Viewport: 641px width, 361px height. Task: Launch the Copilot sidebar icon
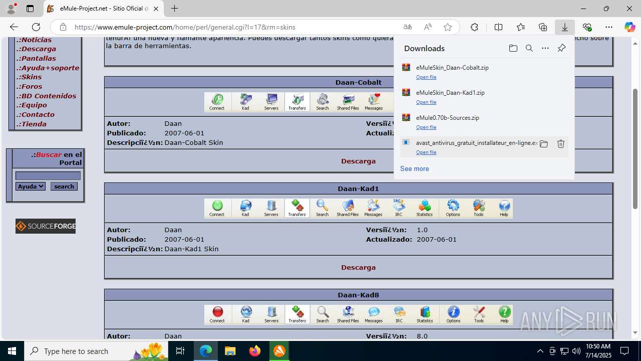tap(629, 27)
